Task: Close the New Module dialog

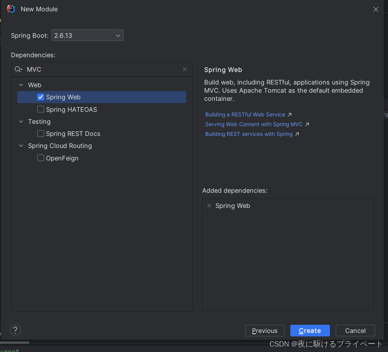Action: click(376, 9)
